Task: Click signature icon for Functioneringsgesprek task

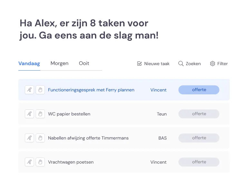Action: pos(29,90)
